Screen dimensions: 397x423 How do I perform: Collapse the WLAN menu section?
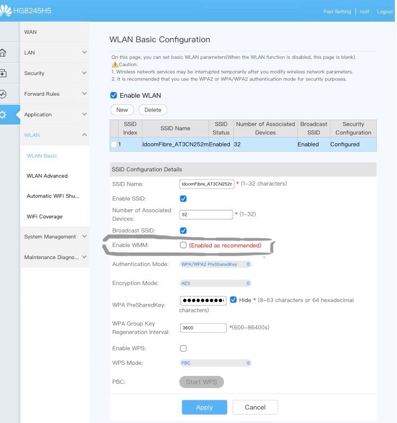pos(84,135)
